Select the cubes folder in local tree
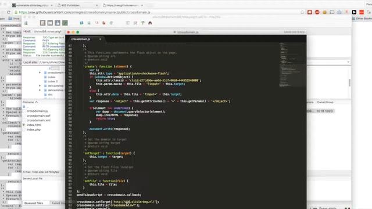 52,77
